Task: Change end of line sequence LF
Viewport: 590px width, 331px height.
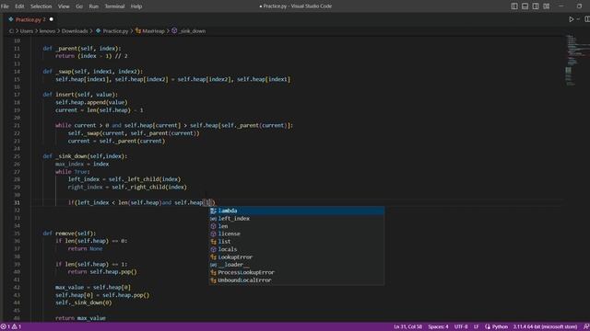Action: [x=476, y=326]
